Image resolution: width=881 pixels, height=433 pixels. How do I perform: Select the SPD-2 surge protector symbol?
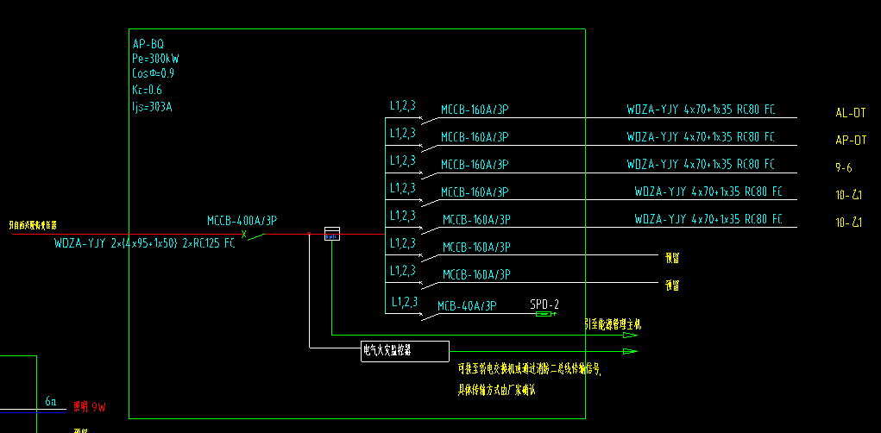point(545,313)
